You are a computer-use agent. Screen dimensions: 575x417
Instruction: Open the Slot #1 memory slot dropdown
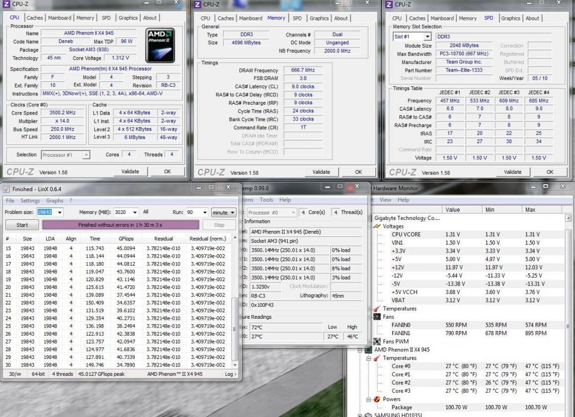coord(427,37)
